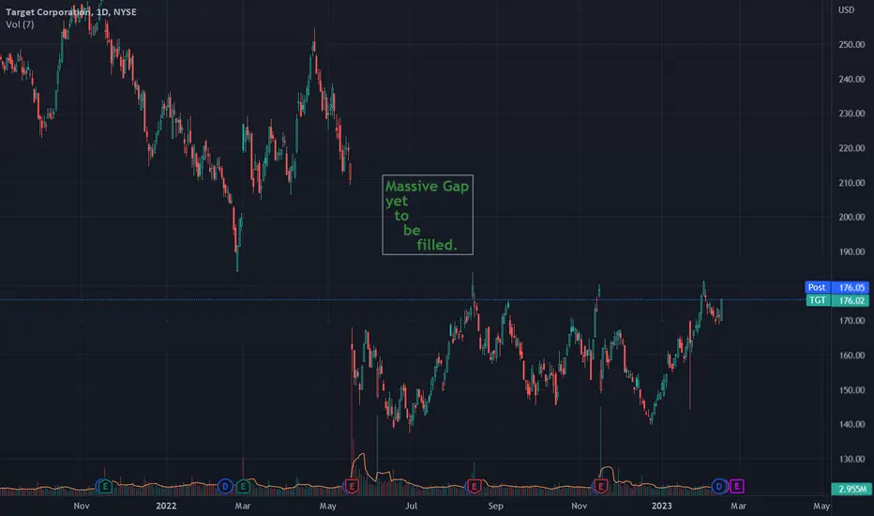Image resolution: width=874 pixels, height=516 pixels.
Task: Click the TGT 176.02 price label
Action: (836, 300)
